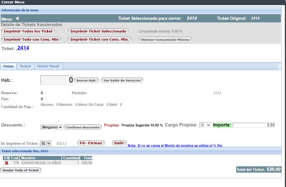Click Anular Todo el Ticket

[x=20, y=170]
